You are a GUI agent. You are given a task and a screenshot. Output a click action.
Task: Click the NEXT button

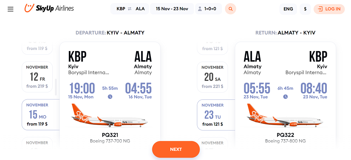pos(176,149)
